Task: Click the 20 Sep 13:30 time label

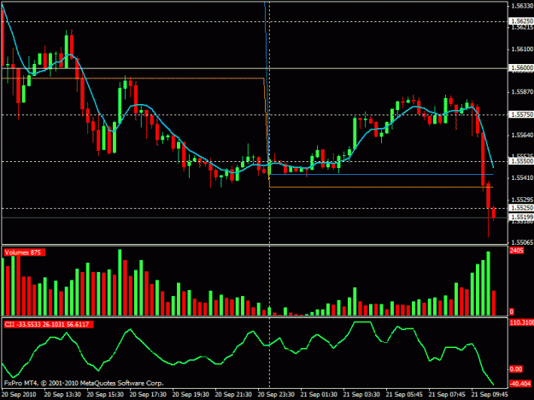Action: click(62, 395)
